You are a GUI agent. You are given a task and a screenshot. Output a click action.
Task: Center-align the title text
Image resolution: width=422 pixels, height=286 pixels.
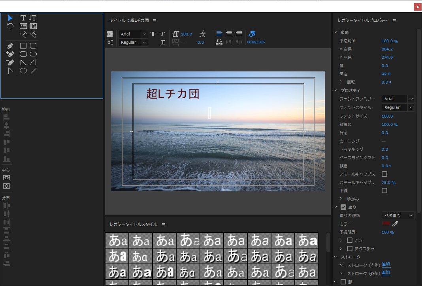click(229, 34)
